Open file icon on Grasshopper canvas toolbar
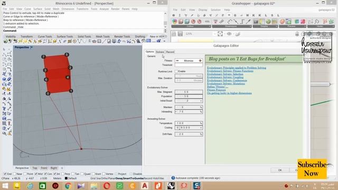Viewport: 338px width, 190px height. tap(174, 34)
